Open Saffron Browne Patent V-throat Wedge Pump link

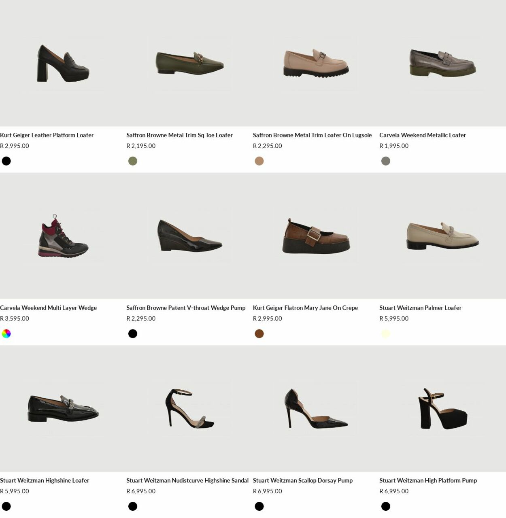pyautogui.click(x=186, y=308)
